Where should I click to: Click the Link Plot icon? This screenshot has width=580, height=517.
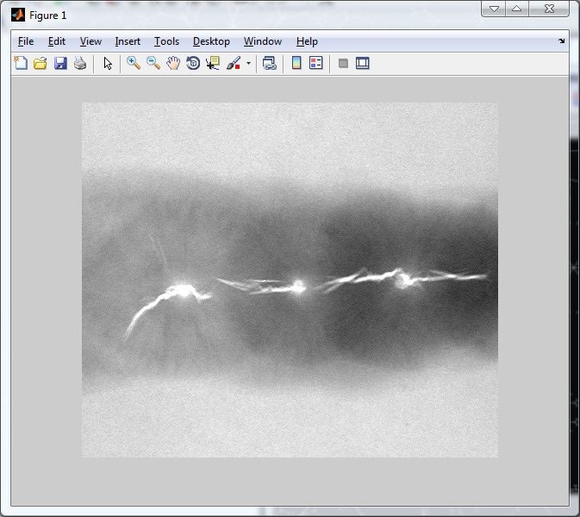pyautogui.click(x=270, y=63)
